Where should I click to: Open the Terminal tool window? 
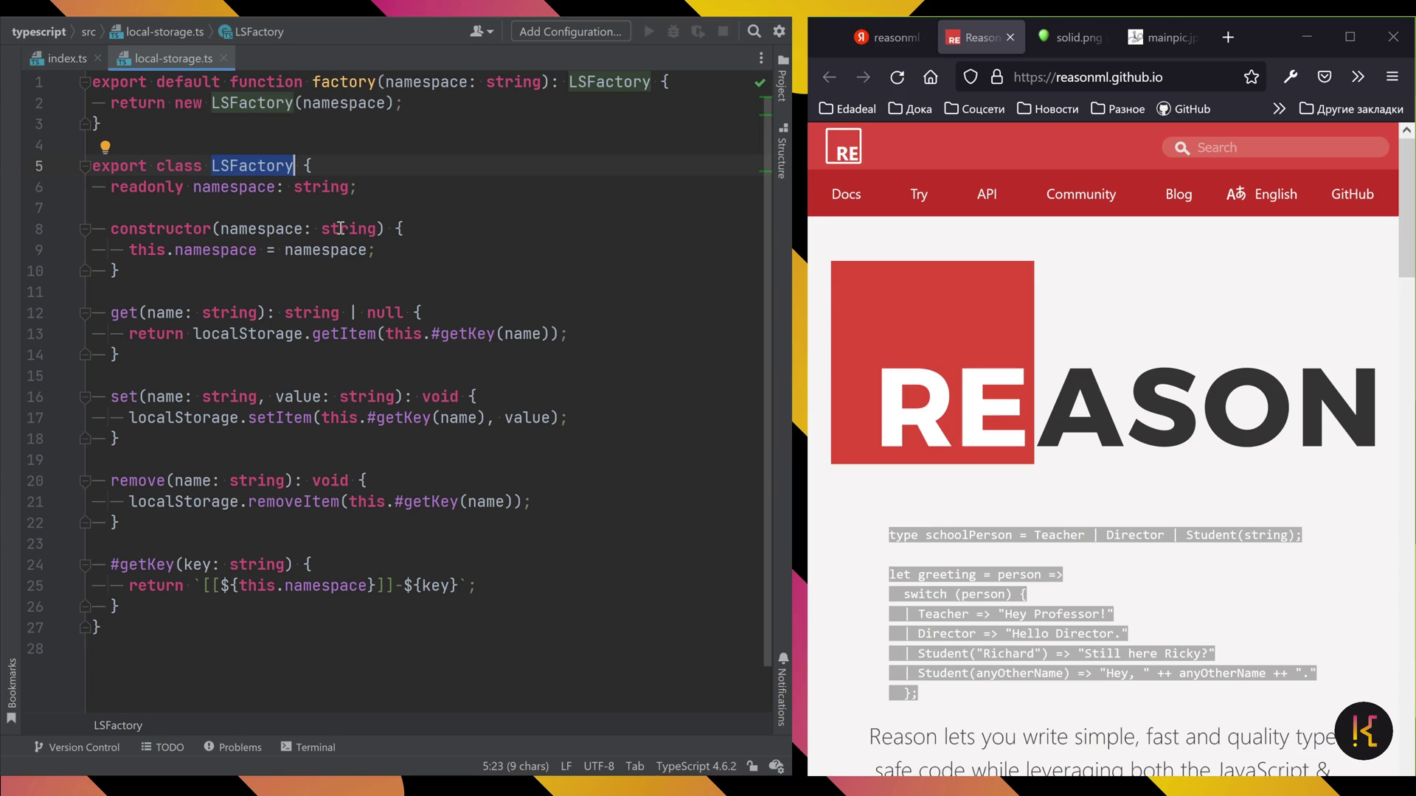[308, 747]
